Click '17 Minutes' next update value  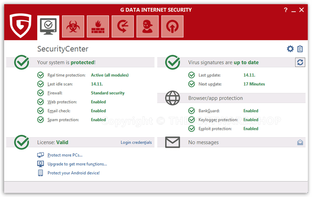[254, 84]
